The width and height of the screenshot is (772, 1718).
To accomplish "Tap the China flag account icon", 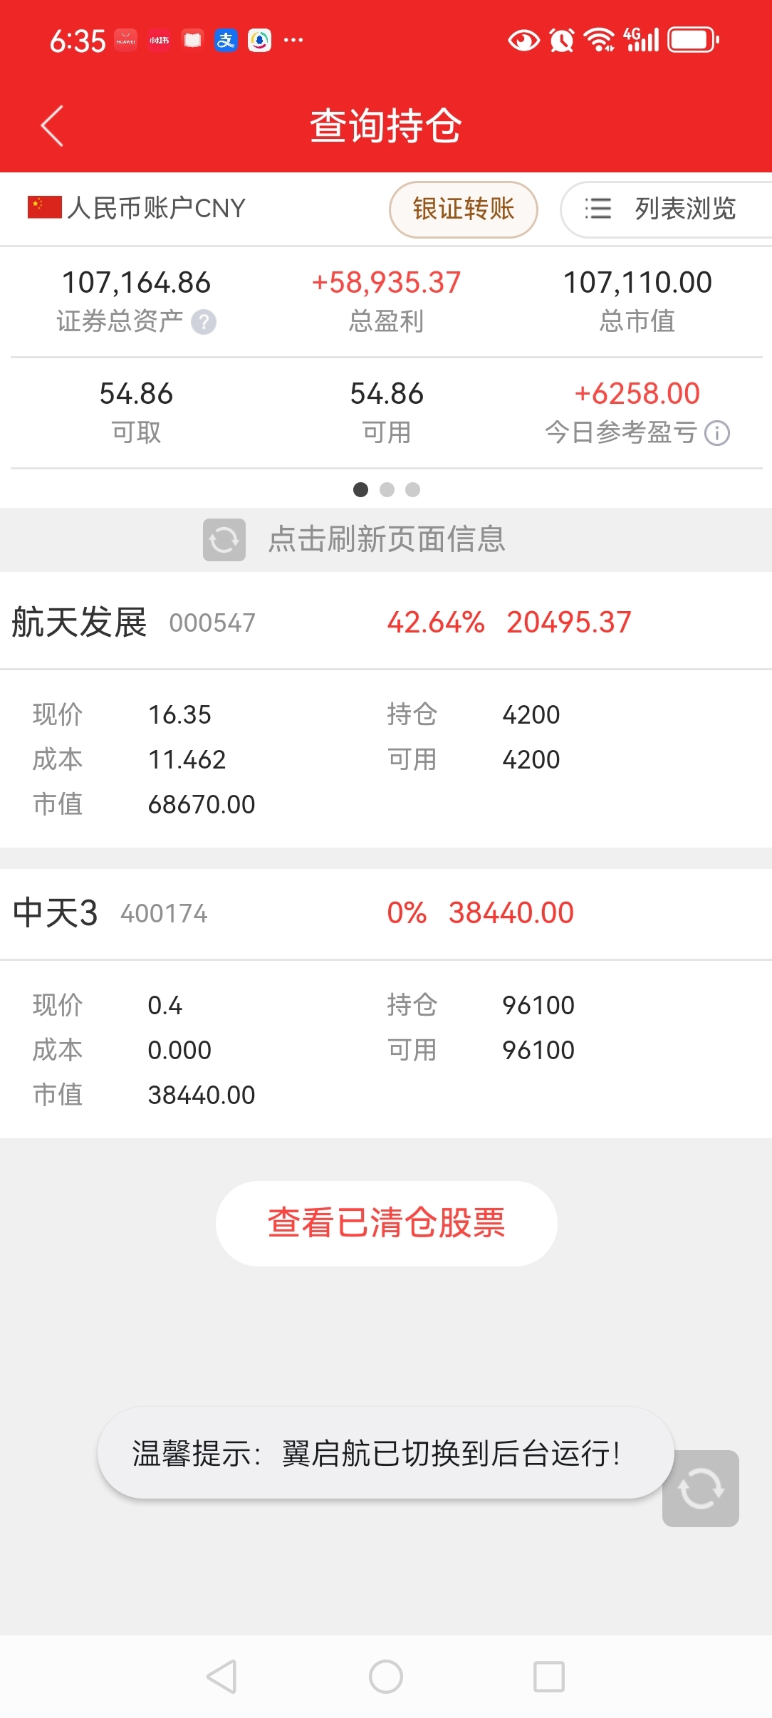I will click(44, 208).
